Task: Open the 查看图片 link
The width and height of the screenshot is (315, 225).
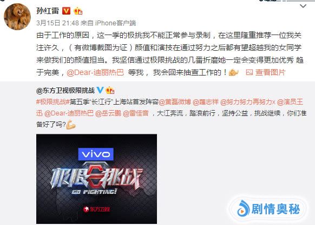Action: tap(271, 72)
